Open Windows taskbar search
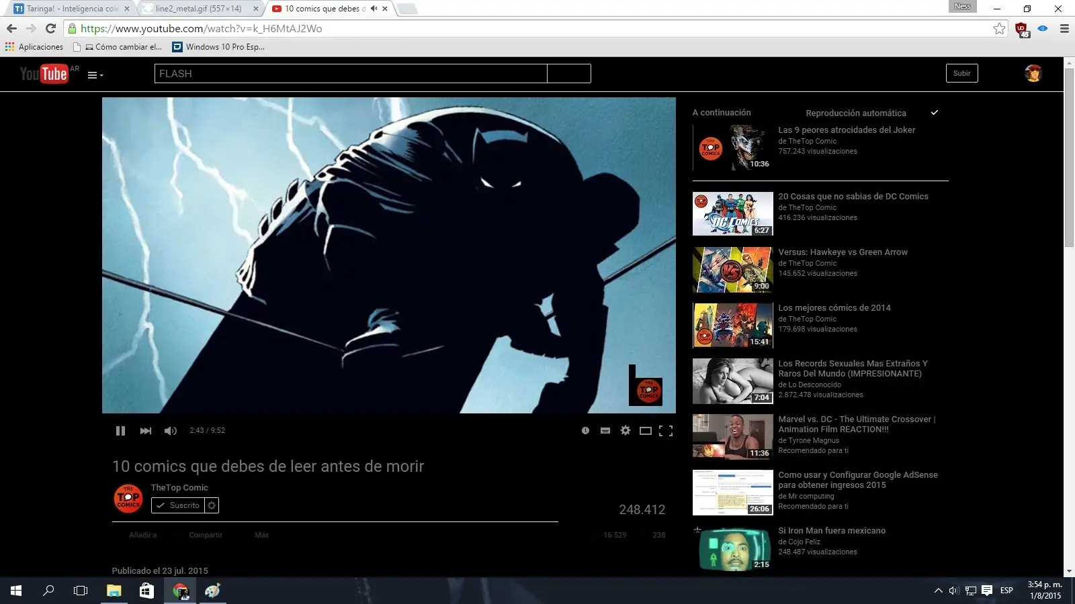 point(48,591)
